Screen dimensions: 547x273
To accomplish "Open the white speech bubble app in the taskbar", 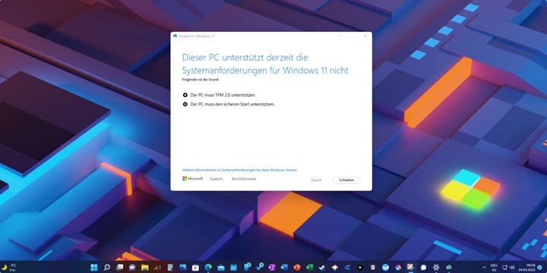I will click(423, 268).
